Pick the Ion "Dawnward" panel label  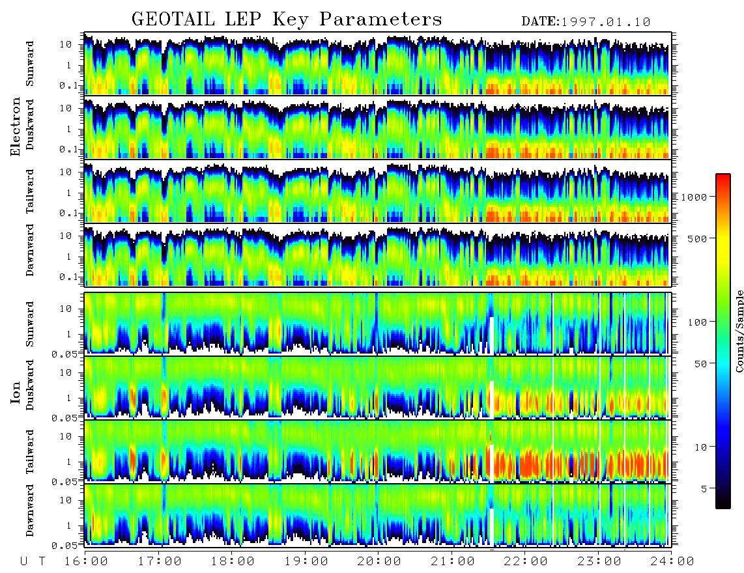(31, 510)
